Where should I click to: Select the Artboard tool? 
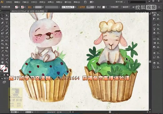(2, 59)
